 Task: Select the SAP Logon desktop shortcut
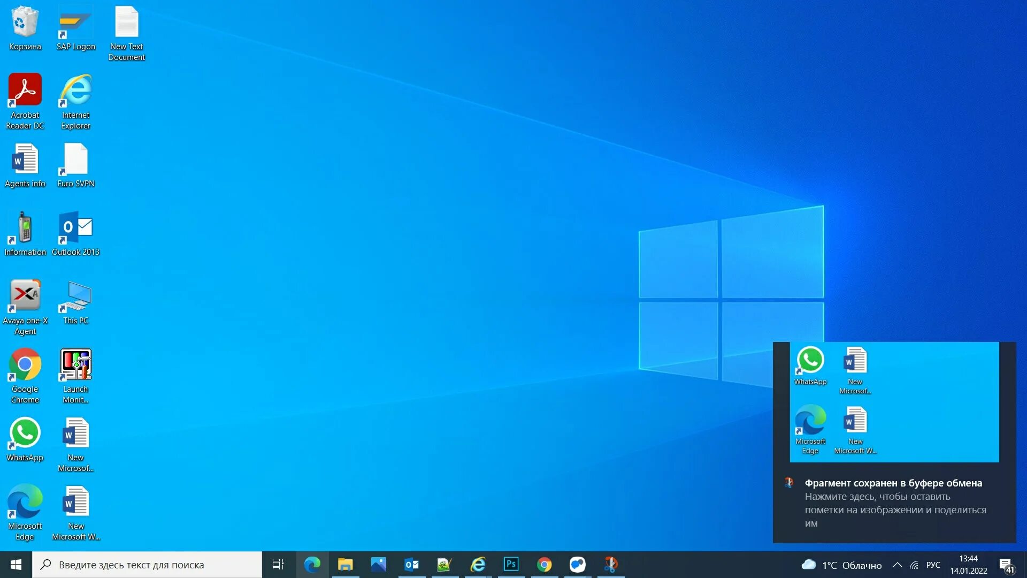(75, 29)
